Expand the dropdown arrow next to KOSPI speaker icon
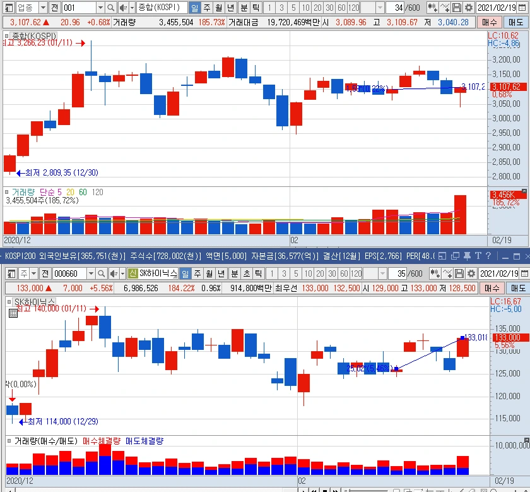The height and width of the screenshot is (492, 530). 132,8
